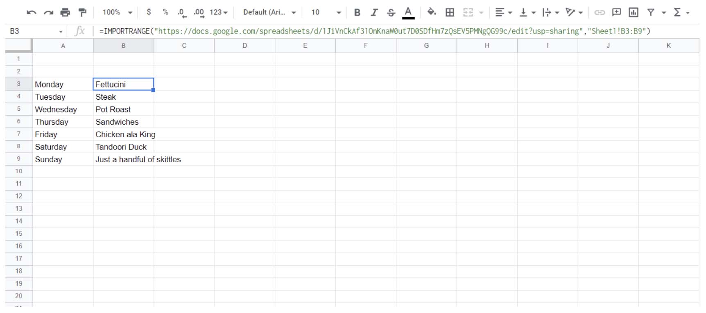The image size is (706, 313).
Task: Increase decimal places icon
Action: [199, 13]
